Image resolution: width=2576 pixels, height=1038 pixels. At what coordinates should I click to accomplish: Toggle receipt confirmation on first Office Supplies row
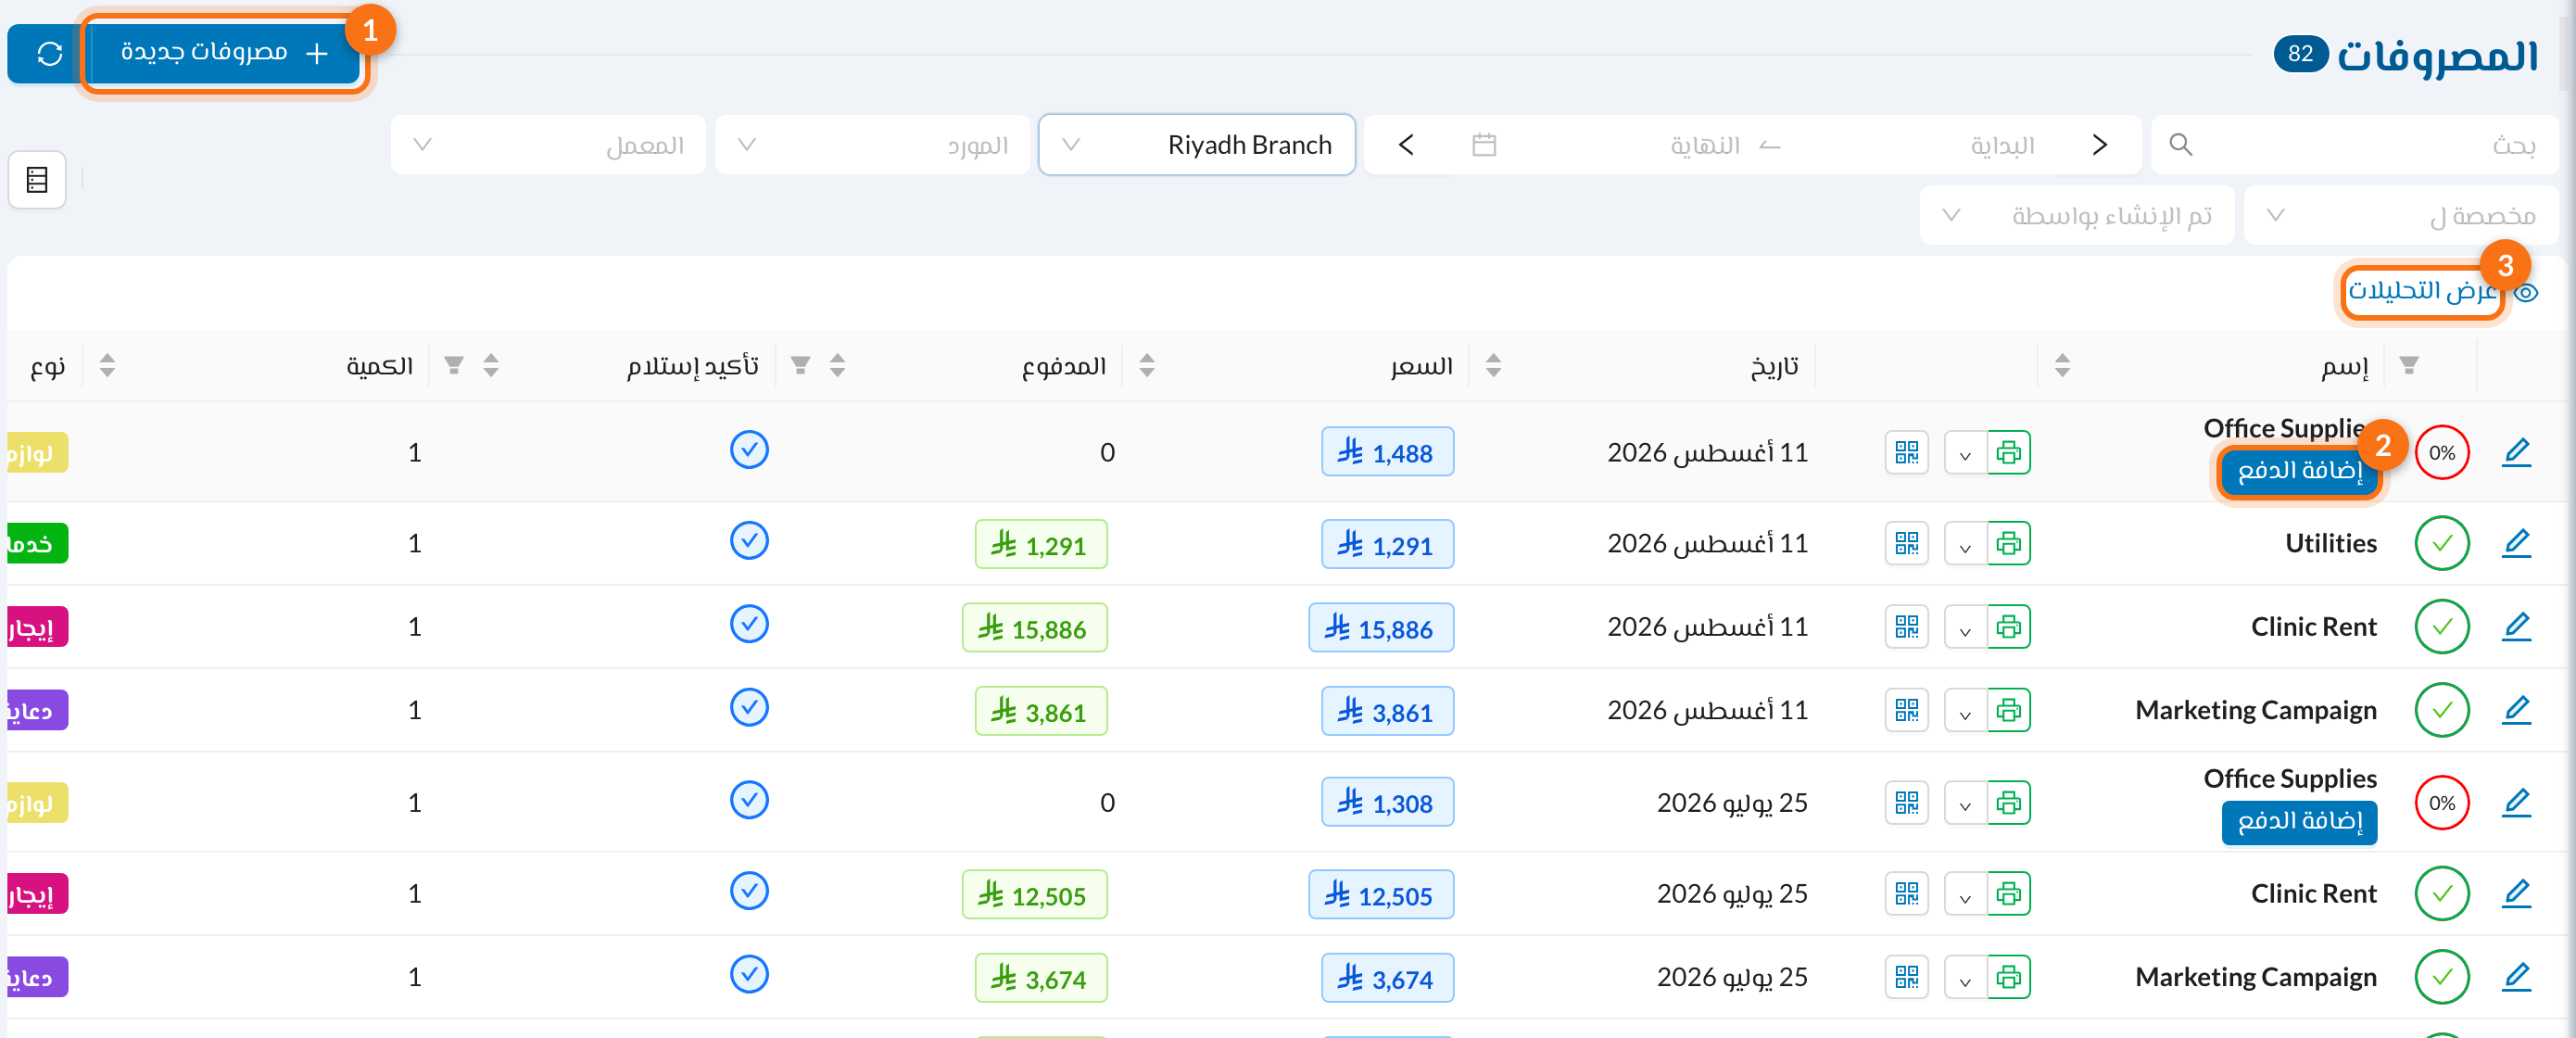749,450
